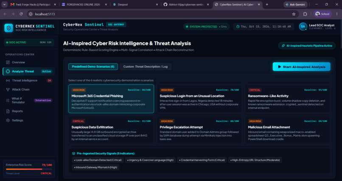Screen dimensions: 342x181
Task: Open Attack Chain in the sidebar
Action: (x=28, y=90)
